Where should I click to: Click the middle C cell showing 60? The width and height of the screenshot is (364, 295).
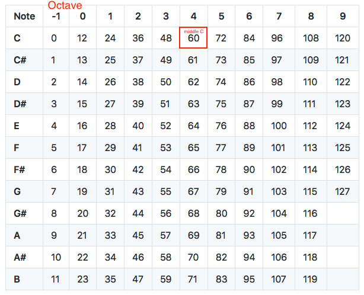point(193,39)
